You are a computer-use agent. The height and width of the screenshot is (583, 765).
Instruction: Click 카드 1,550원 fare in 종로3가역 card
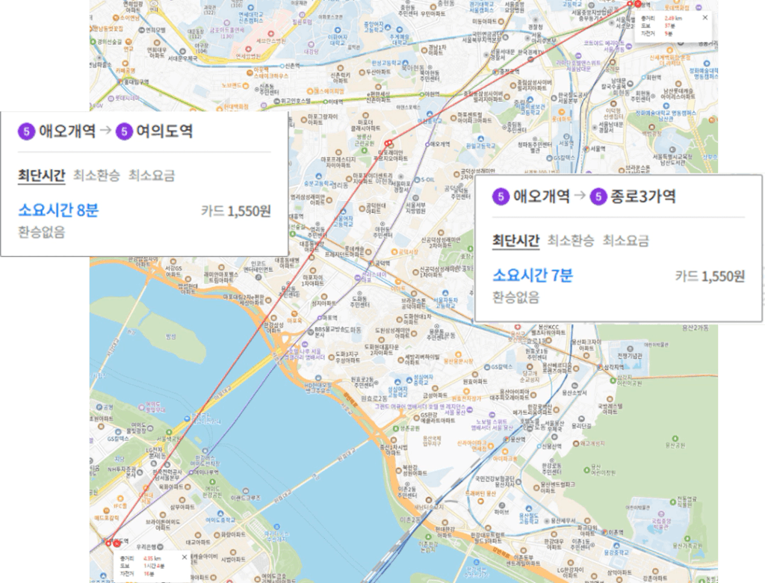[x=710, y=276]
